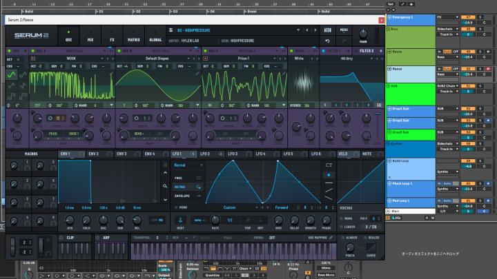Open the Serum MENU button
This screenshot has height=279, width=497.
344,30
